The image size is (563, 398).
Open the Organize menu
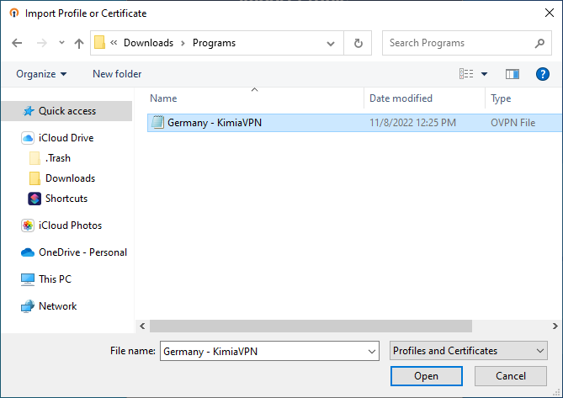coord(41,74)
